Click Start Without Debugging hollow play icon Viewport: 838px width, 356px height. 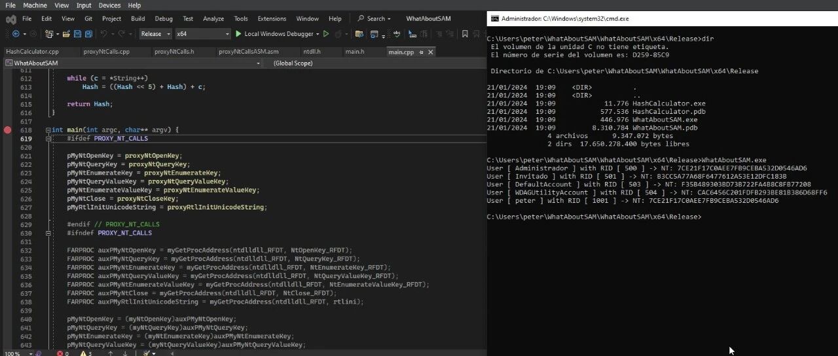click(326, 33)
